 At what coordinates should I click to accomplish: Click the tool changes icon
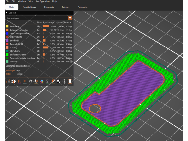36,81
